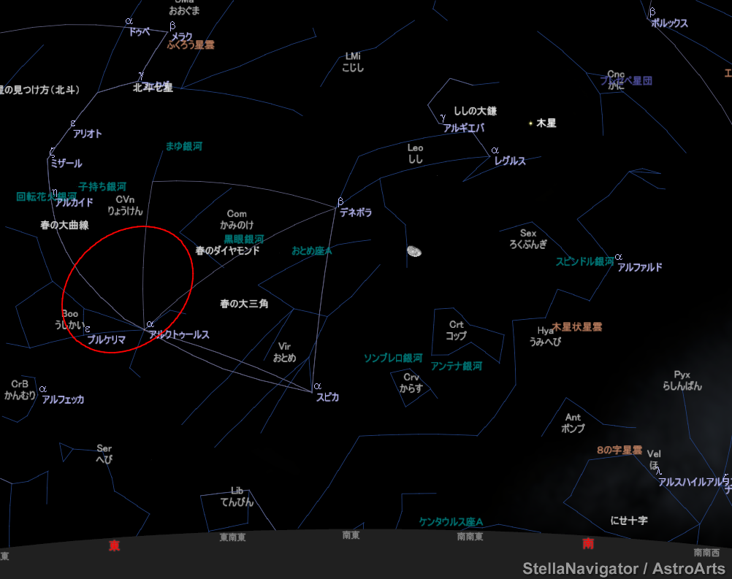Select the Antennae galaxy (アンテナ銀河) label
This screenshot has height=579, width=732.
coord(456,366)
